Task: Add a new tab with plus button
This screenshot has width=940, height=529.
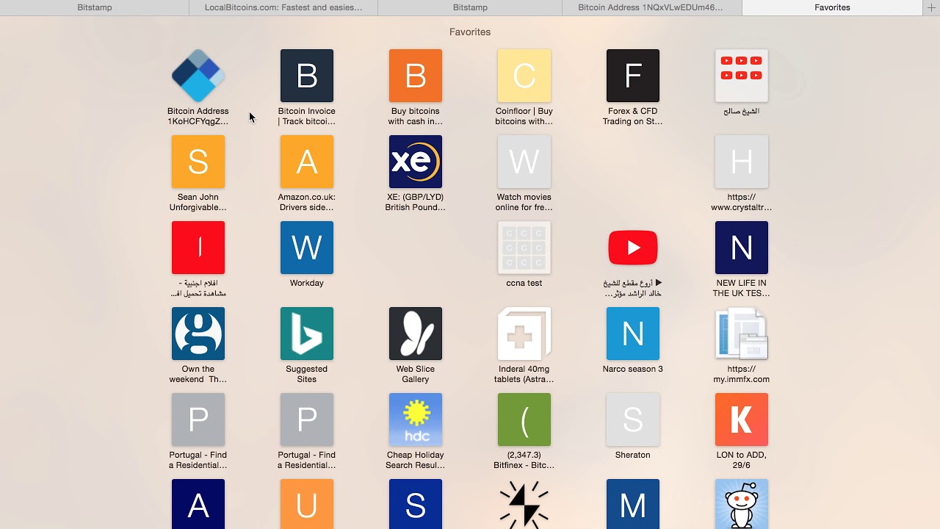Action: click(x=931, y=7)
